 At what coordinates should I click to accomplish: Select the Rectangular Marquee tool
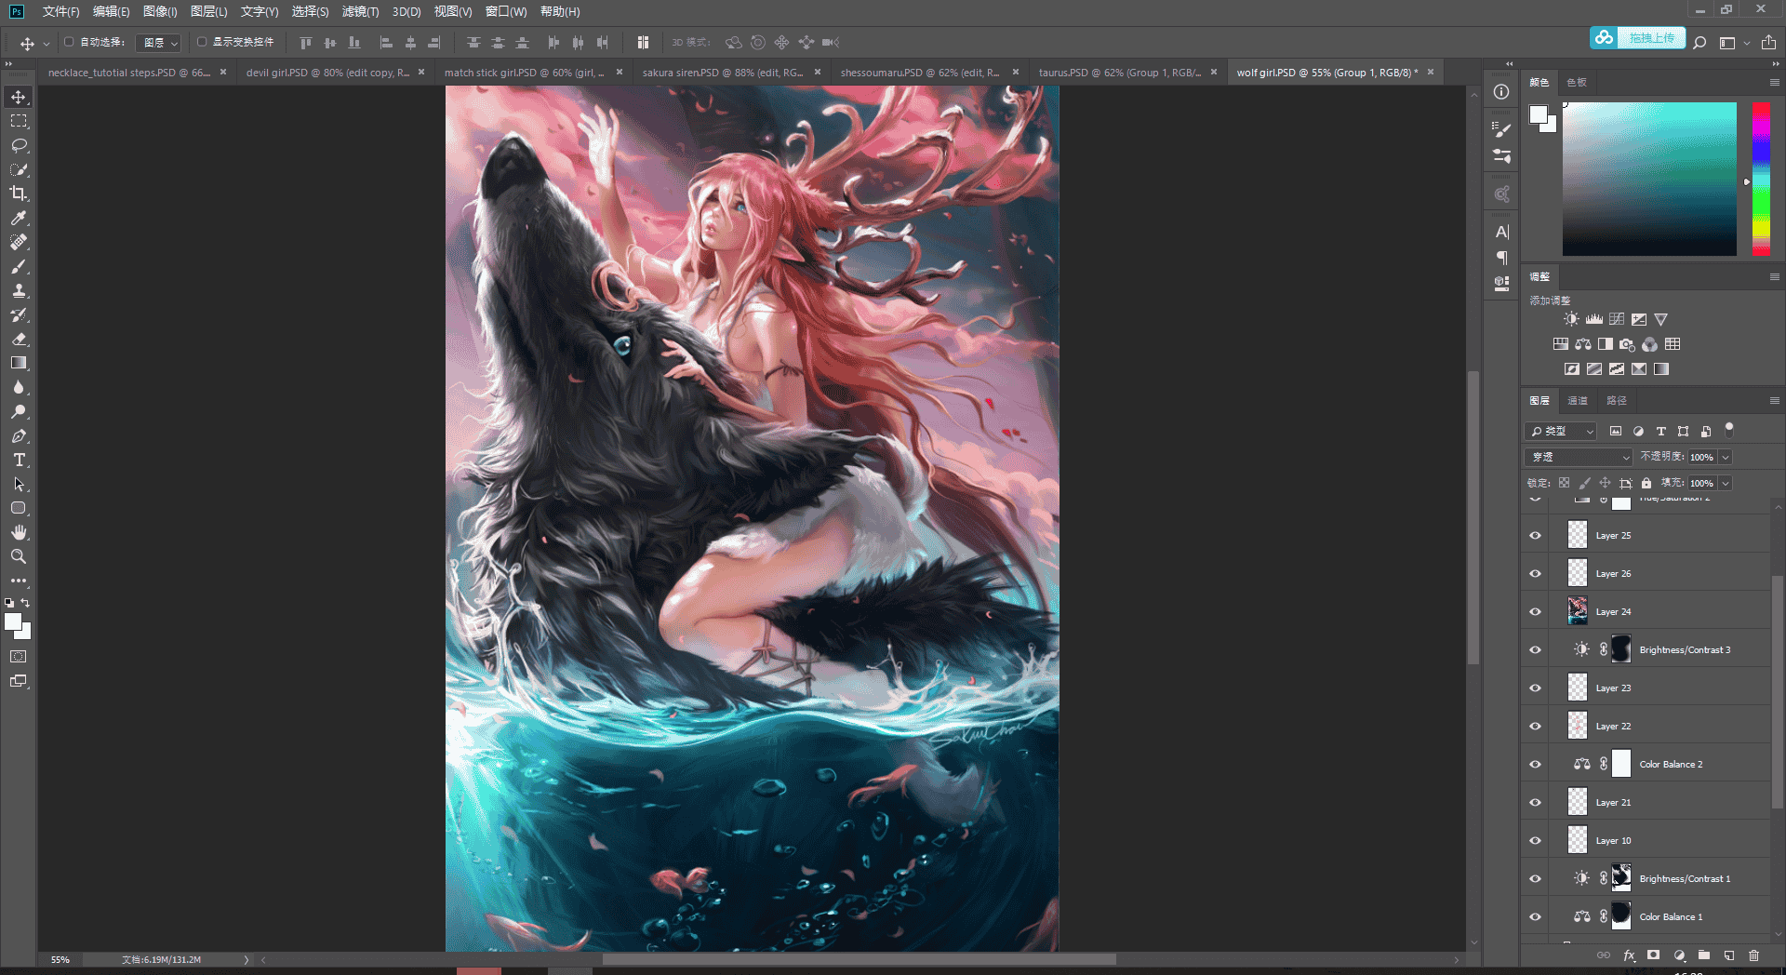(19, 121)
